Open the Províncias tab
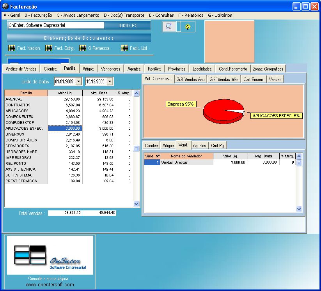321x291 pixels. pyautogui.click(x=177, y=69)
